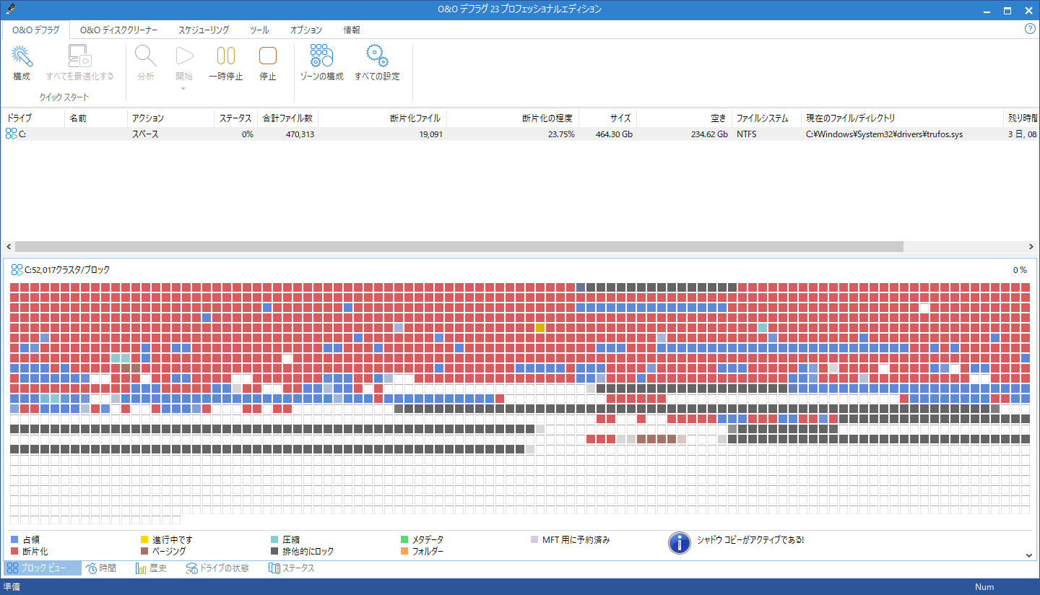Sort by ステータス column header
The image size is (1040, 595).
point(235,118)
